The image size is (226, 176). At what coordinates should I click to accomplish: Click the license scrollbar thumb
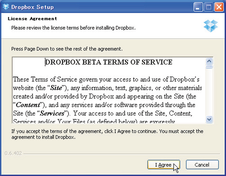click(x=209, y=67)
